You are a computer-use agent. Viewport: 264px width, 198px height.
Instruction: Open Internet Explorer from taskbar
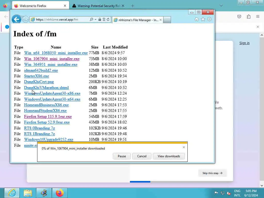pyautogui.click(x=12, y=193)
